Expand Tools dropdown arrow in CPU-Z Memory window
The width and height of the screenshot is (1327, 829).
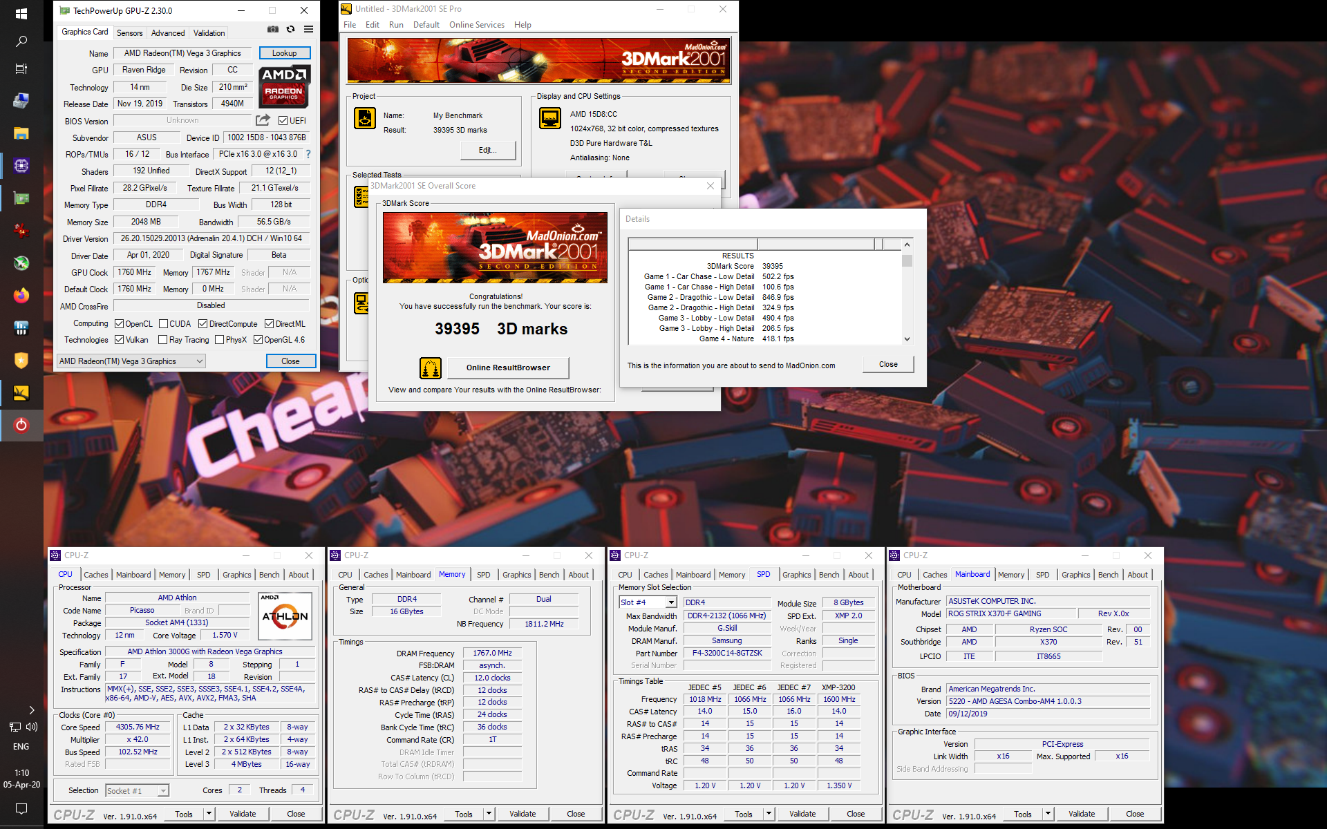tap(489, 814)
